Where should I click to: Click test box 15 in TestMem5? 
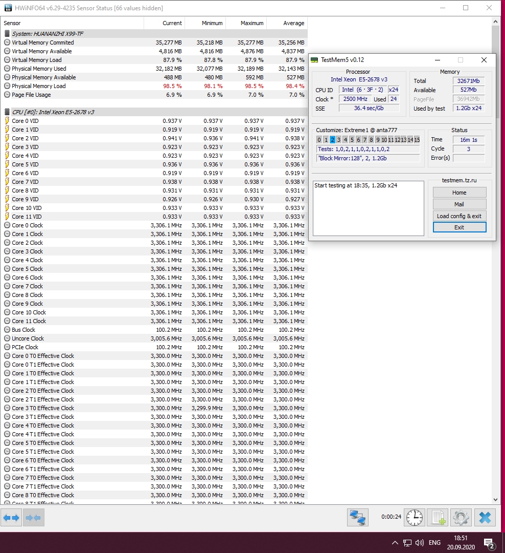417,140
